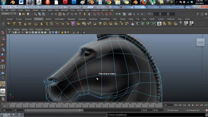Image resolution: width=208 pixels, height=117 pixels.
Task: Toggle select by component type mode
Action: point(43,14)
